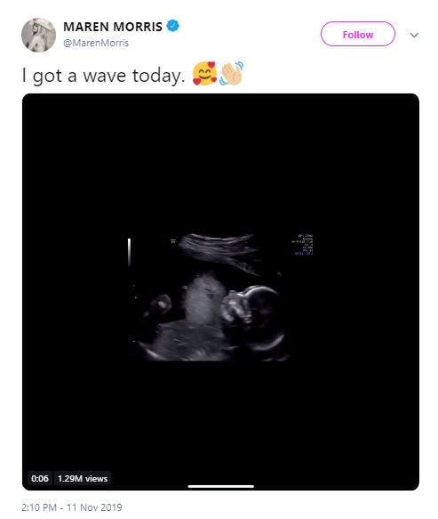Image resolution: width=438 pixels, height=519 pixels.
Task: Click the 1.29M views counter
Action: [x=83, y=478]
